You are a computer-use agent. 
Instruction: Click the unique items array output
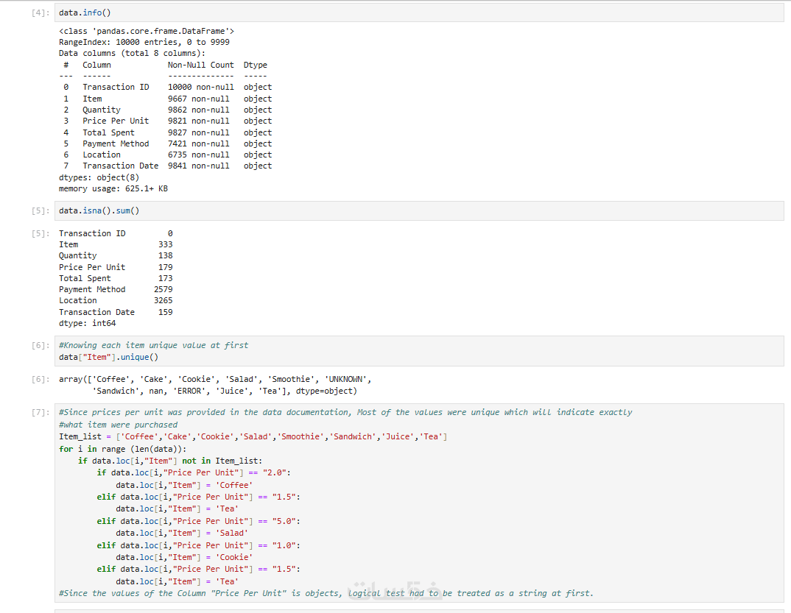215,385
